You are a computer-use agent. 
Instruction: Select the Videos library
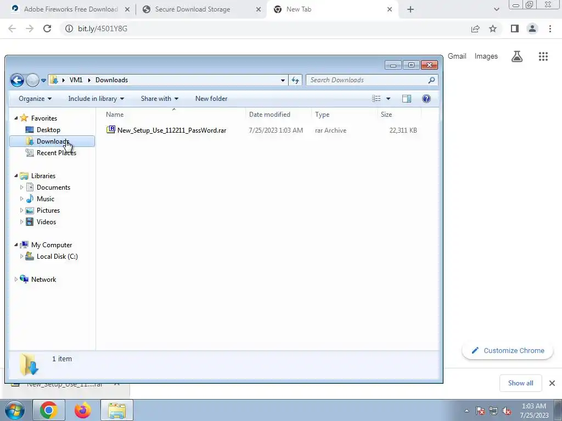[x=46, y=222]
